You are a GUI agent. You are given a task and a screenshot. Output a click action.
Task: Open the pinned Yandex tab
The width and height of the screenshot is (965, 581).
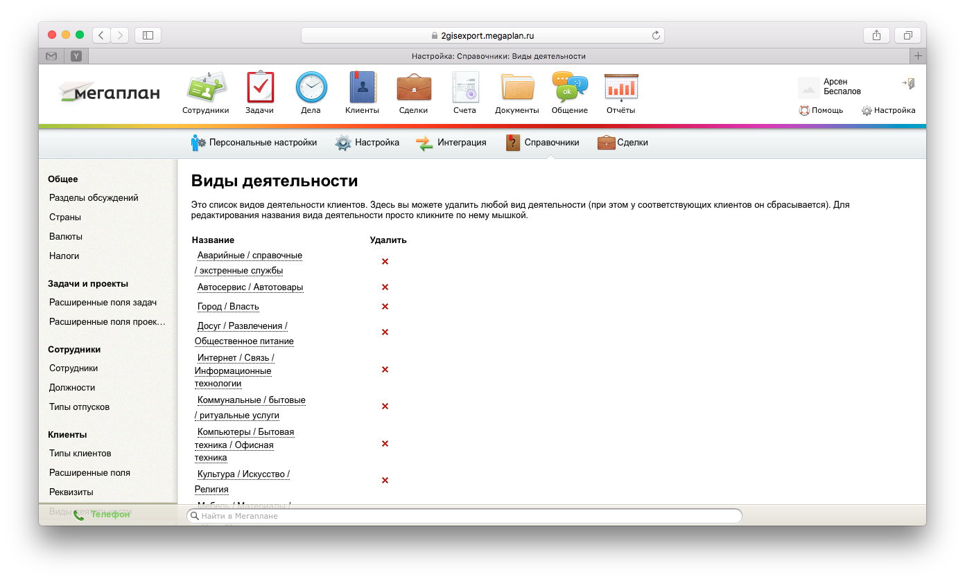coord(76,56)
